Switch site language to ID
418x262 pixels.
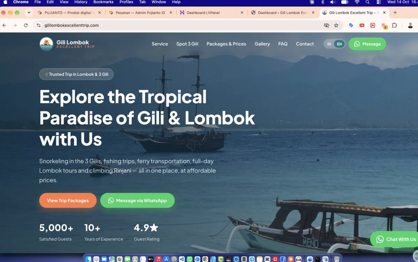tap(329, 44)
